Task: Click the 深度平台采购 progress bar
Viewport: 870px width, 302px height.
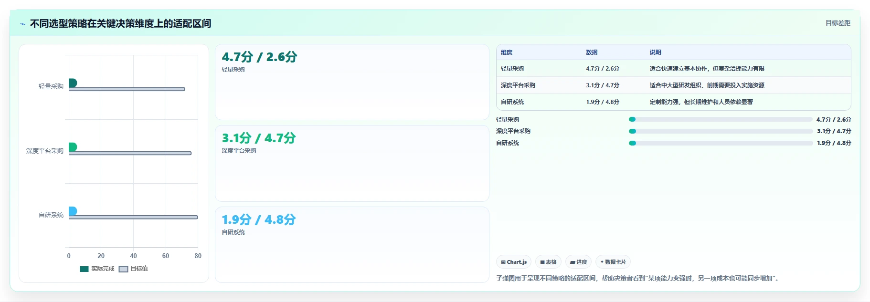Action: click(x=721, y=131)
